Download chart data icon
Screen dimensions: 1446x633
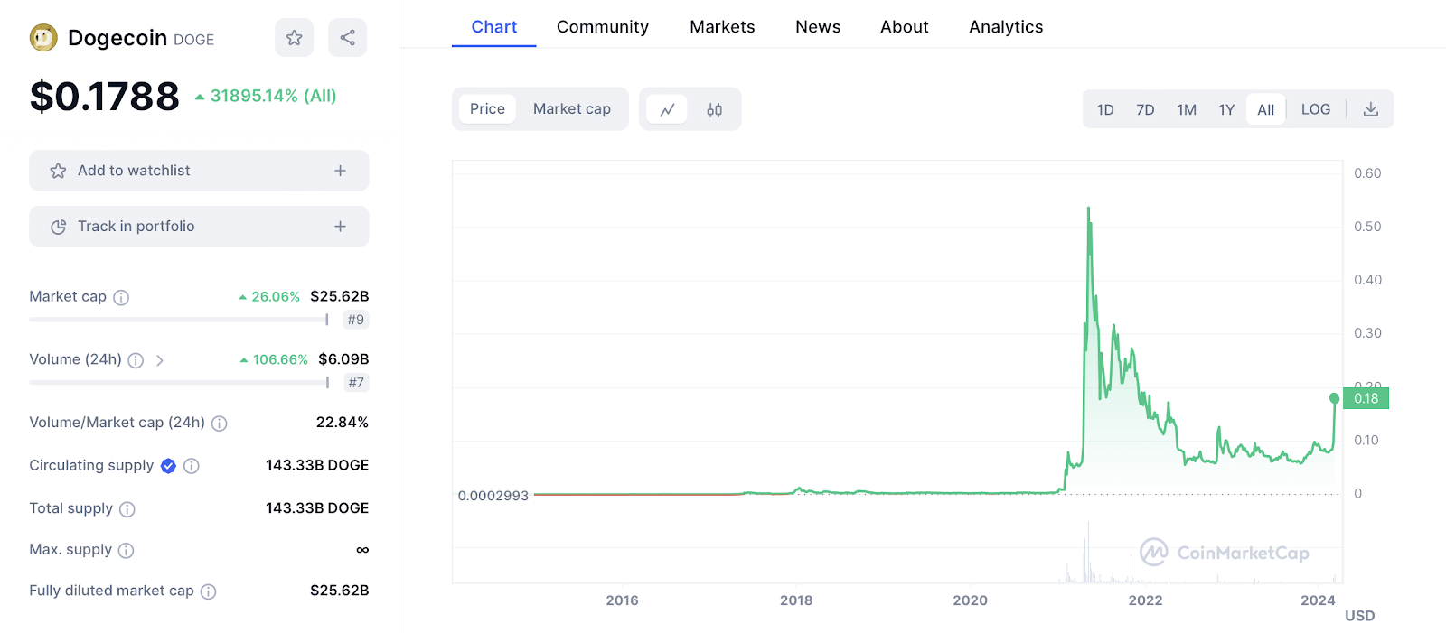tap(1371, 109)
